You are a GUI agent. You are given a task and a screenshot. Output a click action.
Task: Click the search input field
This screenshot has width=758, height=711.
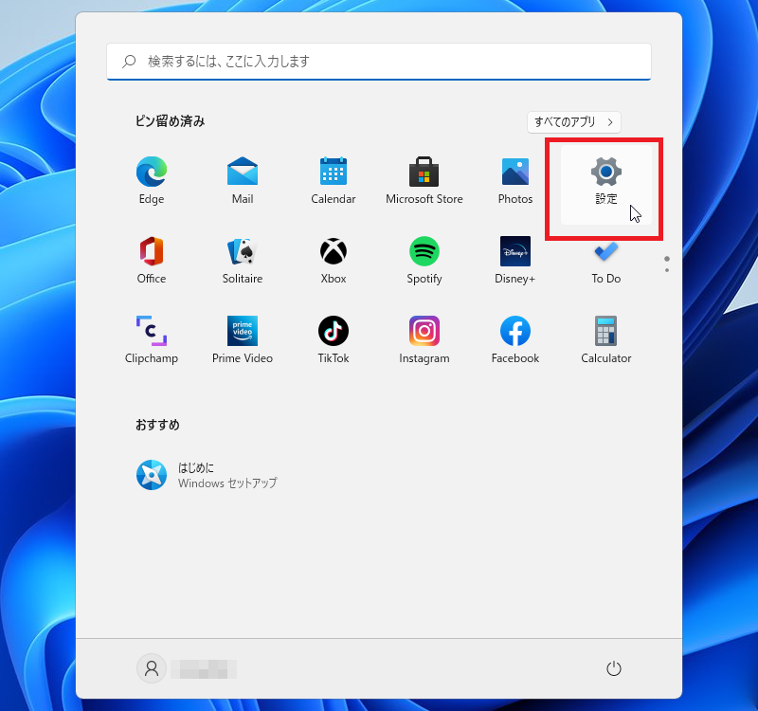point(379,61)
